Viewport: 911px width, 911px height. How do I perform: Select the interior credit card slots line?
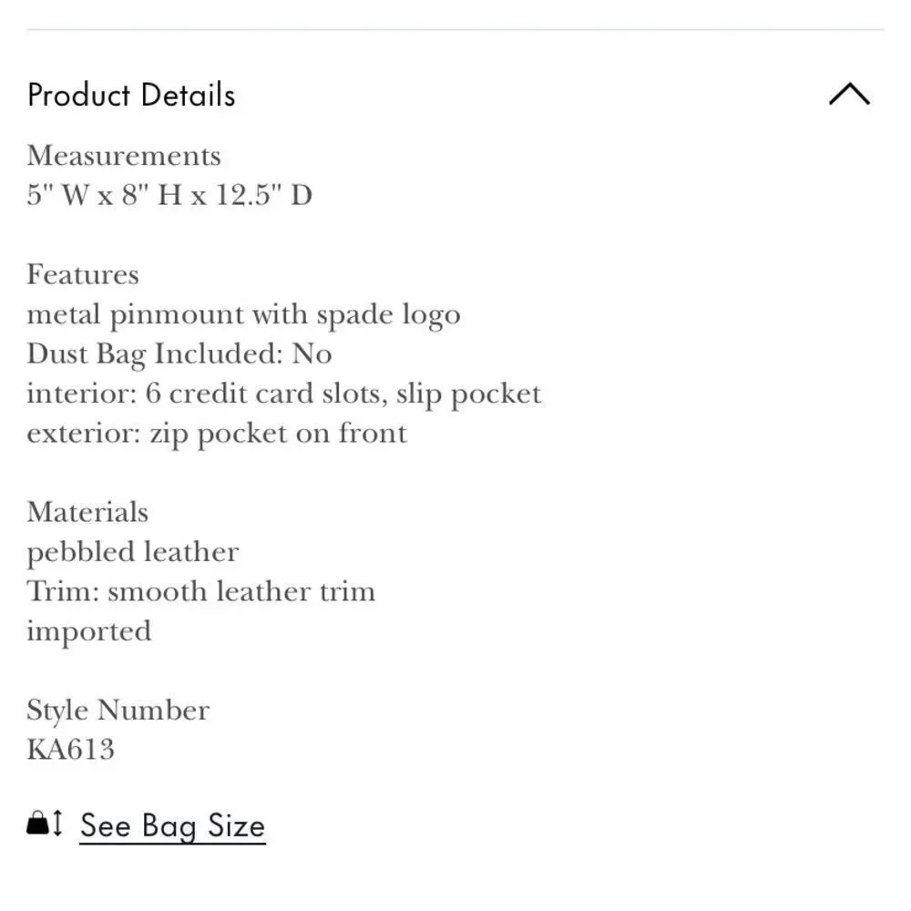(x=284, y=394)
